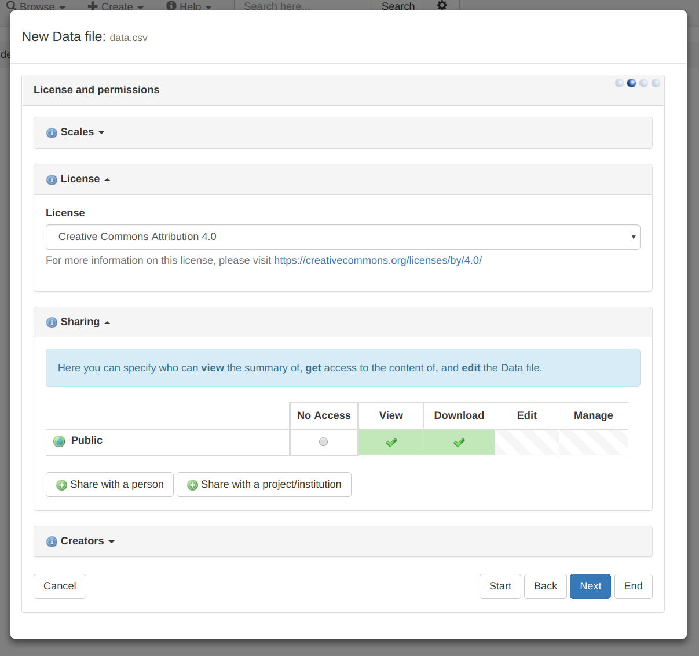Viewport: 699px width, 656px height.
Task: Click Share with a person button
Action: [x=109, y=485]
